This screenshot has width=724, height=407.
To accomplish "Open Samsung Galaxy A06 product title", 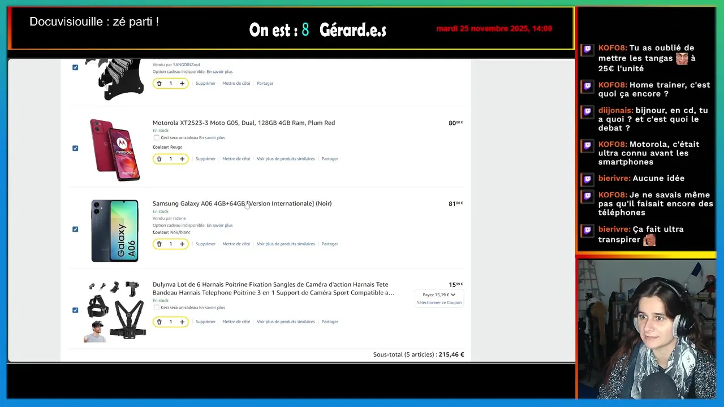I will pos(242,203).
